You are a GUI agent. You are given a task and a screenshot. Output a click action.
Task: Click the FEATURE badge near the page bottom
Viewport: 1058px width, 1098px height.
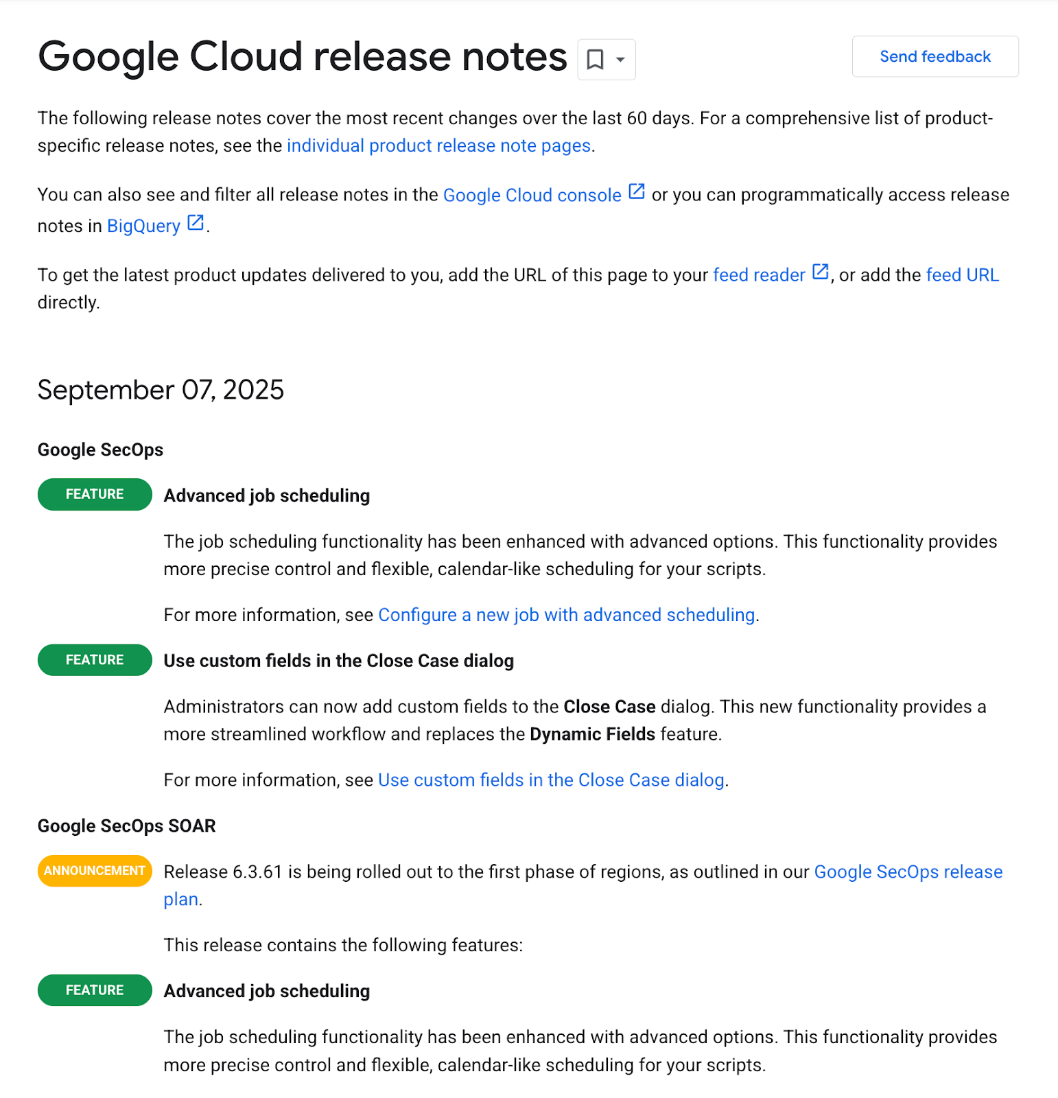click(x=94, y=990)
